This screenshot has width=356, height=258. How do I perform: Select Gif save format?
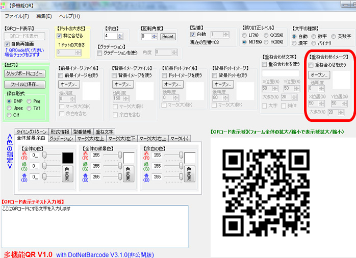[x=9, y=115]
